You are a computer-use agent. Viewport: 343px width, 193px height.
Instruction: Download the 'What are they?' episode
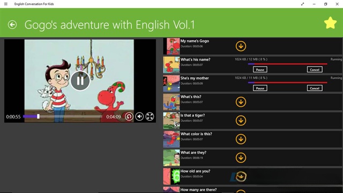pyautogui.click(x=241, y=158)
